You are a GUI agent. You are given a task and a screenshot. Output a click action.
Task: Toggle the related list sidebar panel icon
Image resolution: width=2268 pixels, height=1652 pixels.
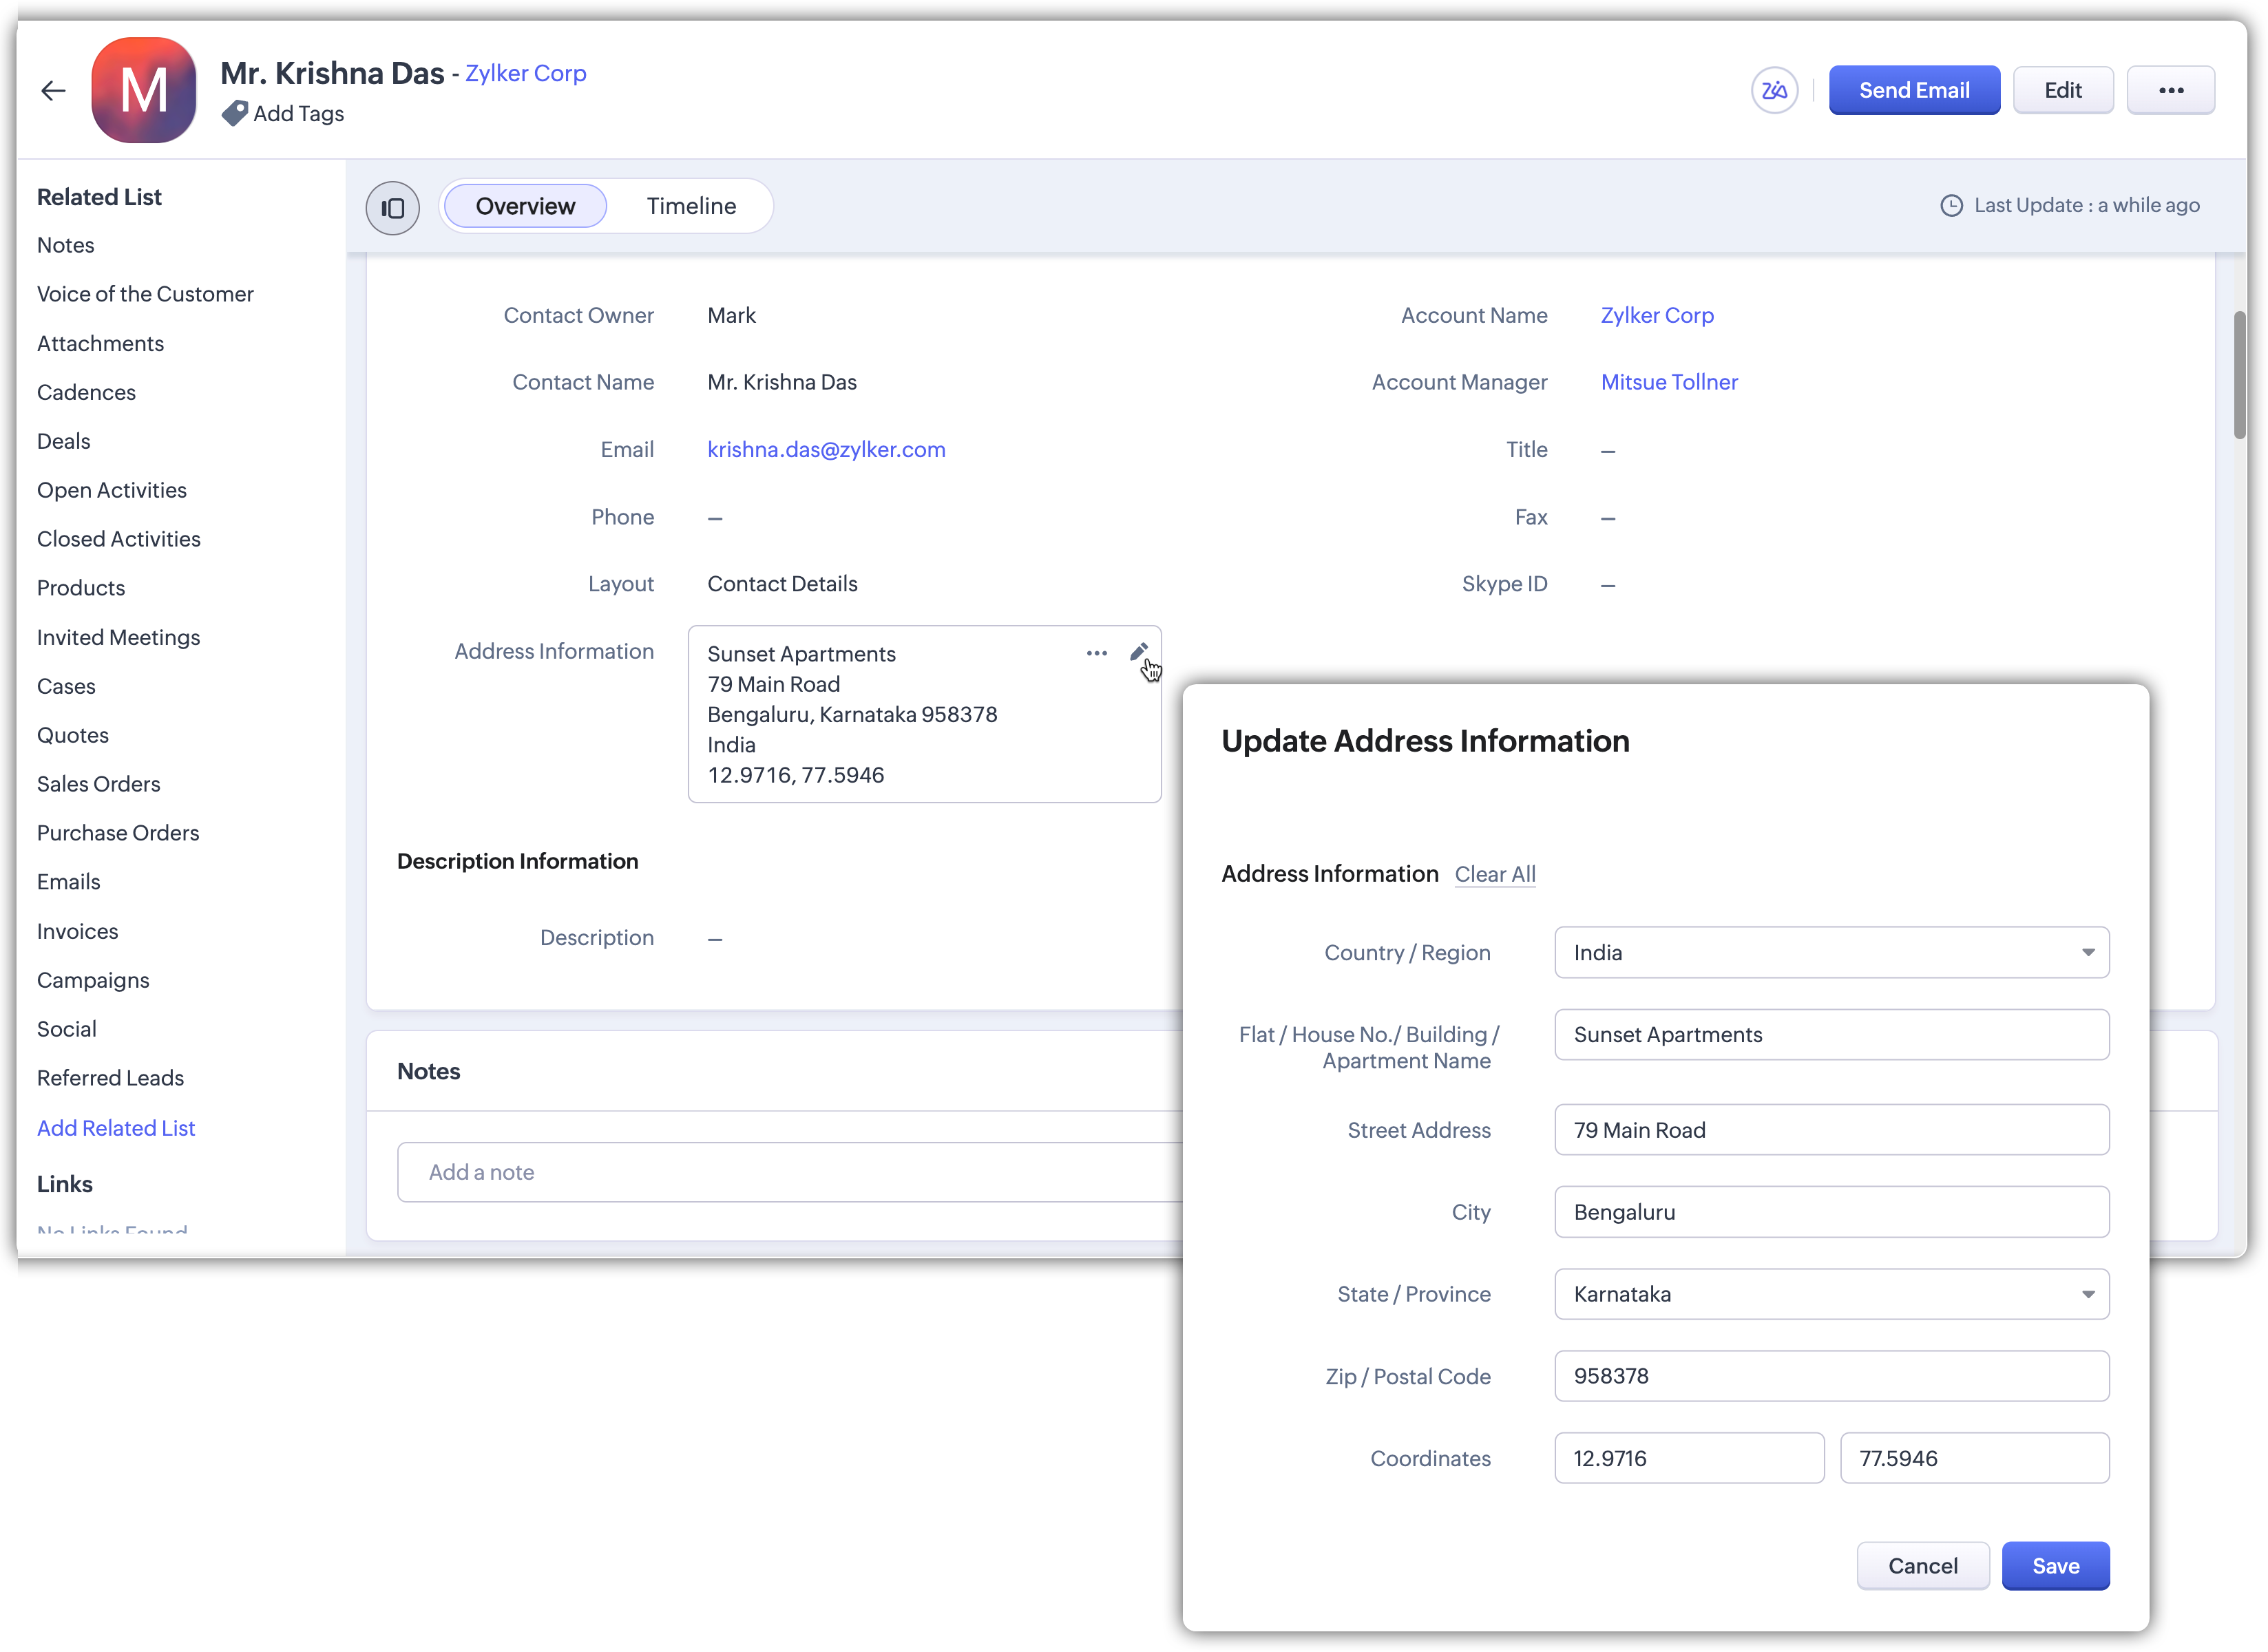coord(392,207)
